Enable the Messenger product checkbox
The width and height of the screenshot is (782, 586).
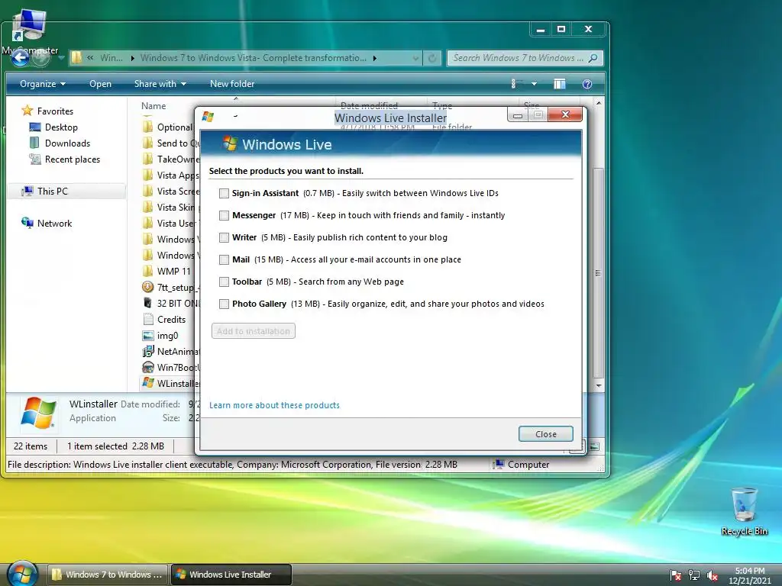[x=224, y=215]
